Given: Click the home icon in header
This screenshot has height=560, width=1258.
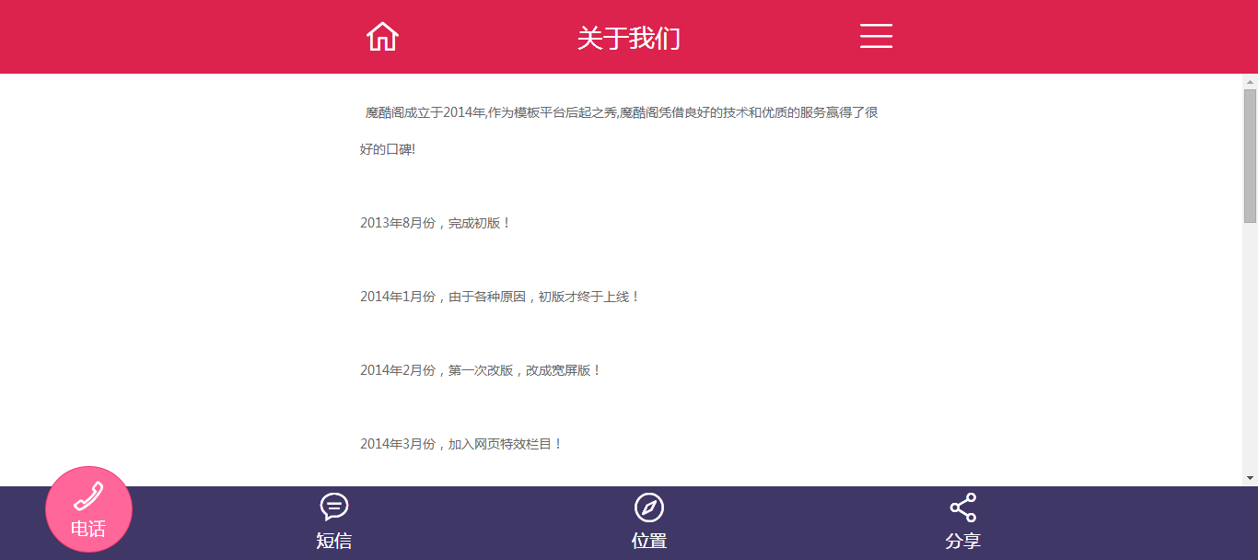Looking at the screenshot, I should pyautogui.click(x=382, y=37).
